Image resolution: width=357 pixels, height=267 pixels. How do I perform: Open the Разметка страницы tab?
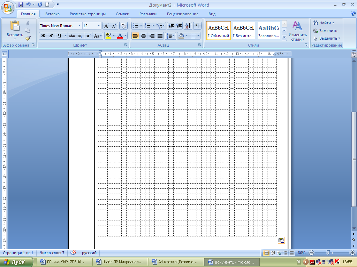point(88,14)
